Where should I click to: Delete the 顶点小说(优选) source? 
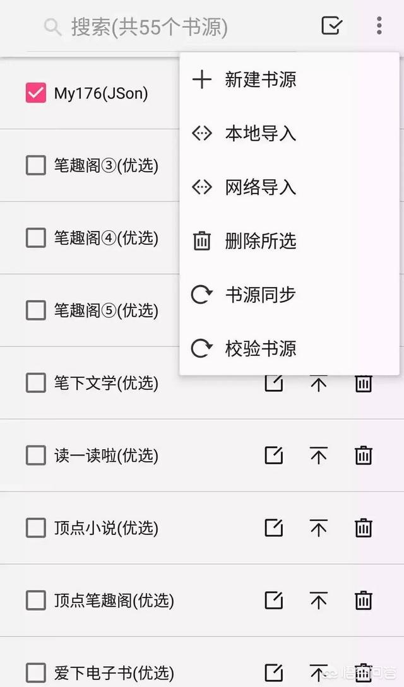(x=363, y=527)
